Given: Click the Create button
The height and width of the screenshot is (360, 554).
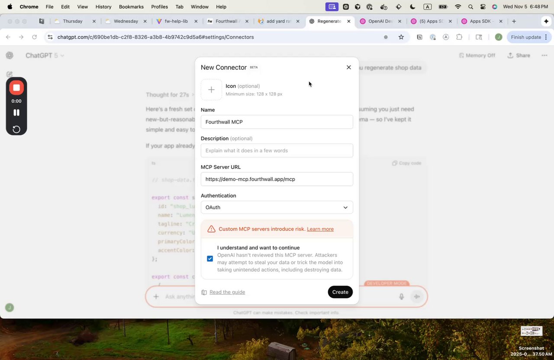Looking at the screenshot, I should click(340, 292).
